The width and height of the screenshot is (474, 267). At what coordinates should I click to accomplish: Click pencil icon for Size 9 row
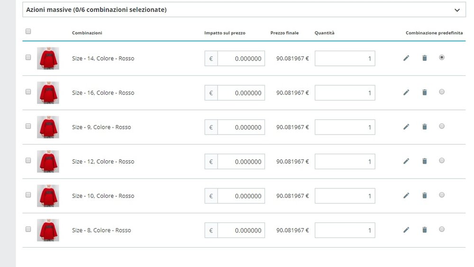pos(406,127)
